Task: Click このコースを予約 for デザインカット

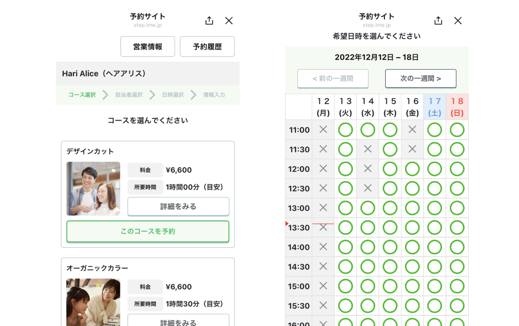Action: pos(148,231)
